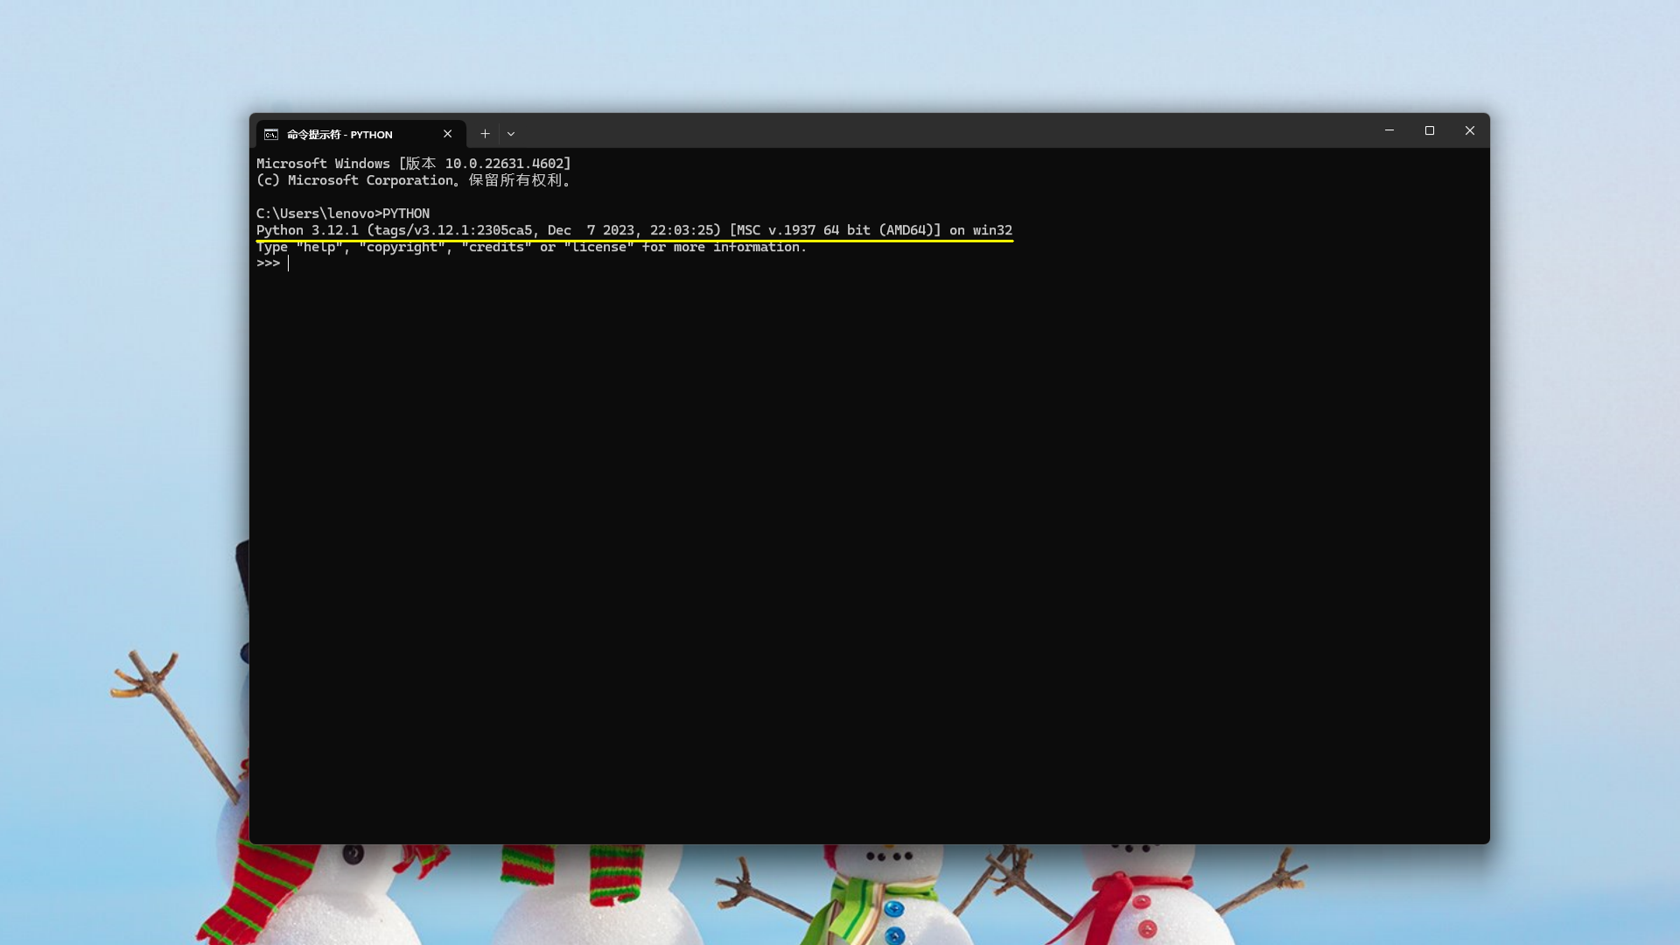Open the new tab dropdown chevron
Screen dimensions: 1680x945
(x=511, y=134)
